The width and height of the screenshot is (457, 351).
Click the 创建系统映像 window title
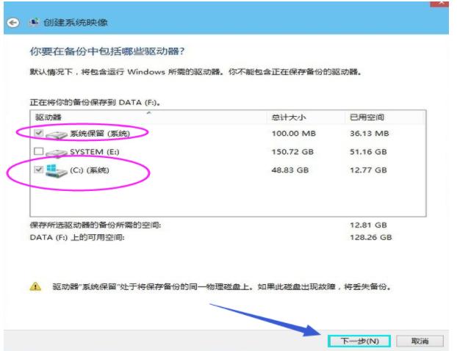(x=76, y=23)
